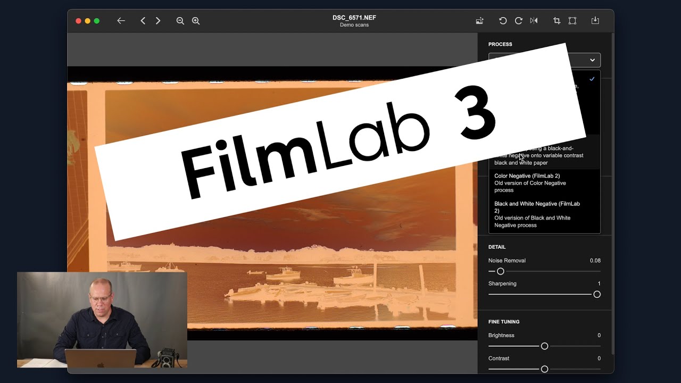
Task: Show the previous image with the left chevron
Action: pyautogui.click(x=143, y=21)
